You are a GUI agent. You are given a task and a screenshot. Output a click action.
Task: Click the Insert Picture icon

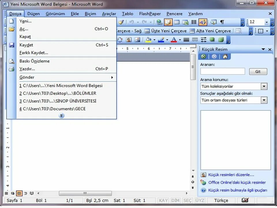137,40
